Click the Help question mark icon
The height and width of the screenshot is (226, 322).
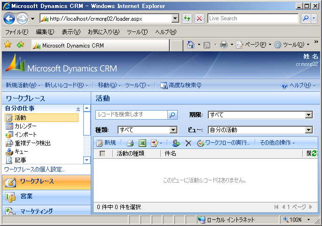click(284, 85)
